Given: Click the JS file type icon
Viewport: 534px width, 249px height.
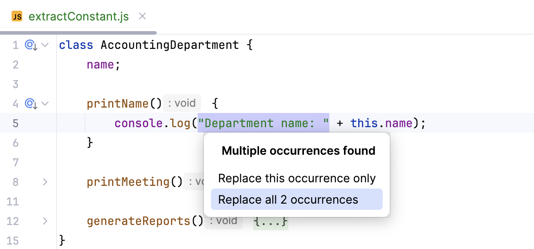Looking at the screenshot, I should 17,17.
